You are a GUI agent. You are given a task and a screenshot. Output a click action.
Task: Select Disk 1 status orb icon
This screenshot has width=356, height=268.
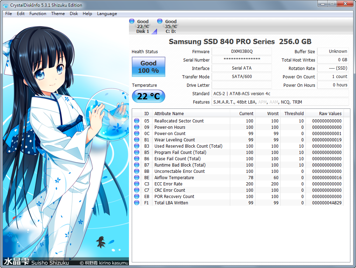click(x=132, y=21)
